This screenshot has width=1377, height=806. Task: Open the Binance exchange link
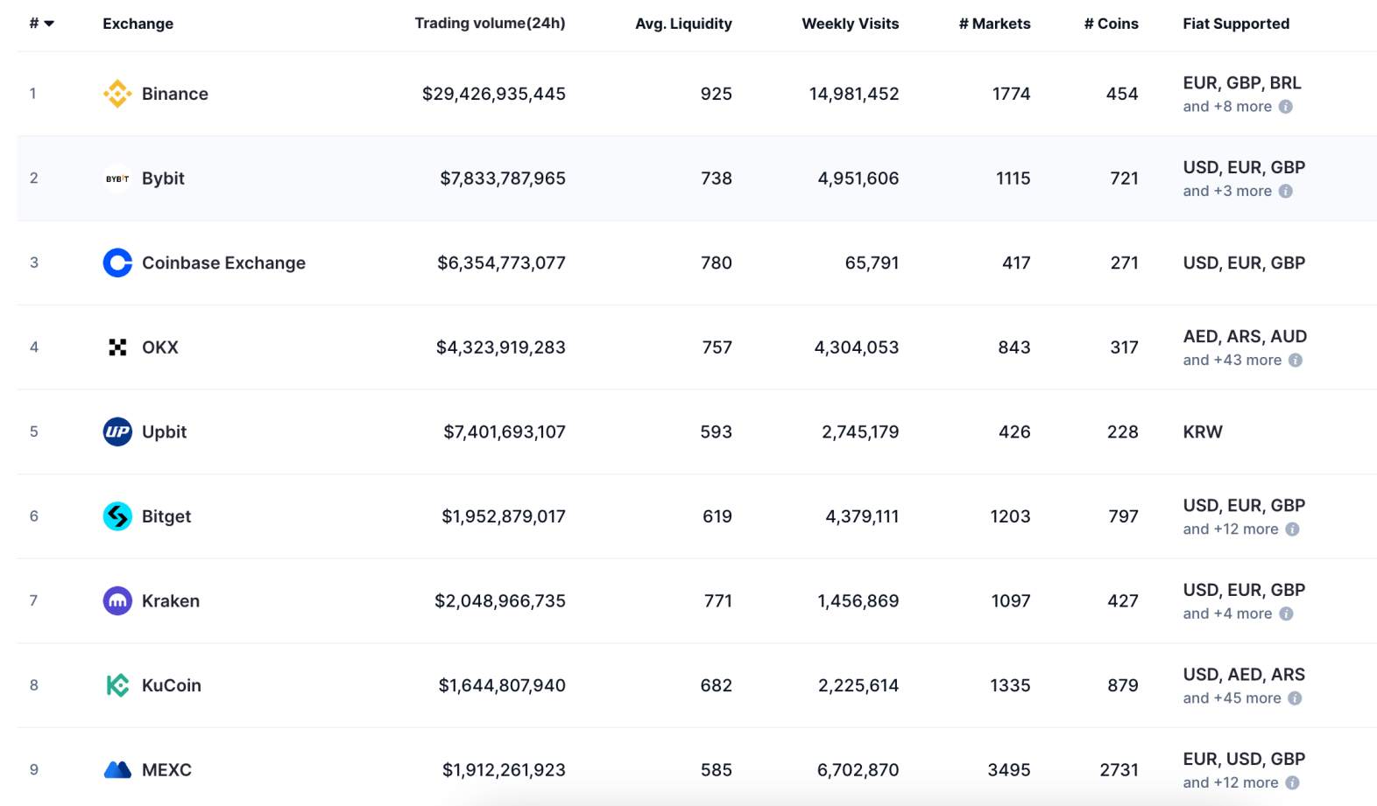click(175, 94)
